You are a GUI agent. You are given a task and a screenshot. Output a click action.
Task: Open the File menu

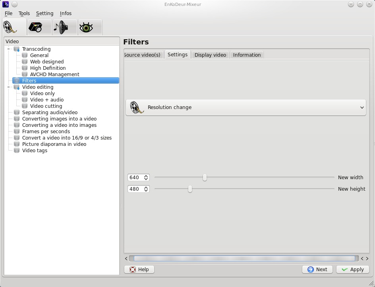pos(9,13)
